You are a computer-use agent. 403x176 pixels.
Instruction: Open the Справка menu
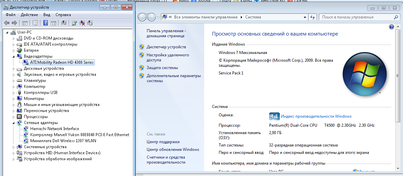click(63, 15)
